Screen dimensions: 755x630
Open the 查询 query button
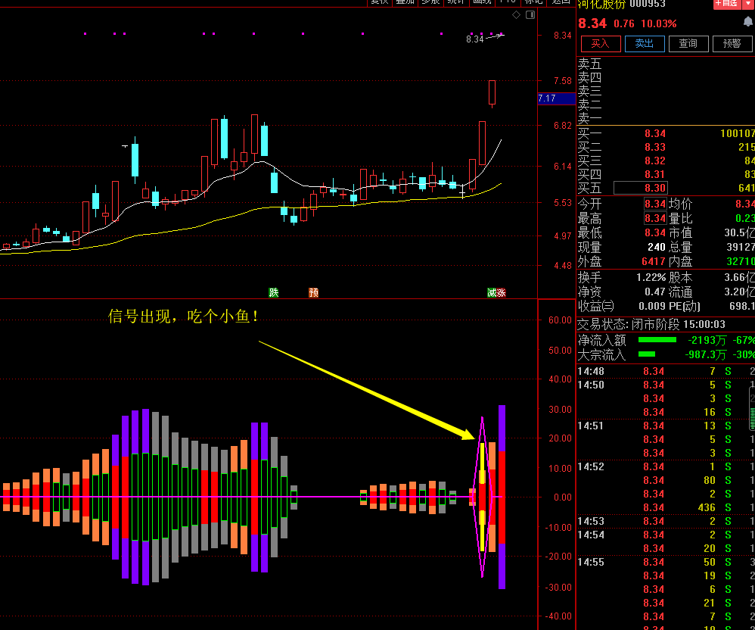[688, 44]
